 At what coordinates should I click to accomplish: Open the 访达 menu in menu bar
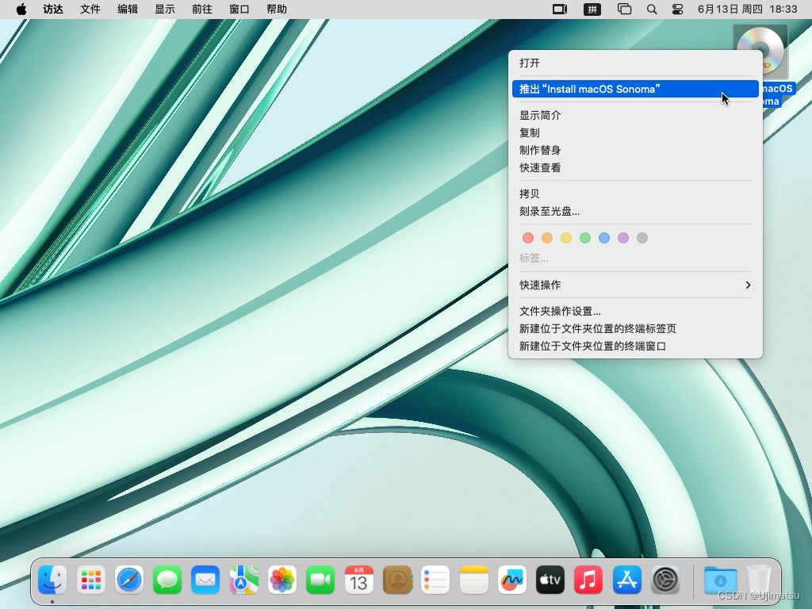pos(53,10)
